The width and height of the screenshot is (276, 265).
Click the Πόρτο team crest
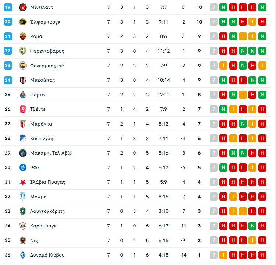pyautogui.click(x=23, y=95)
